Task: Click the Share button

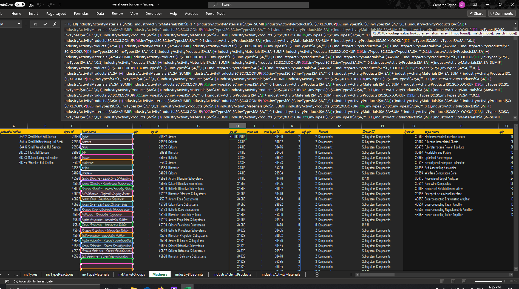Action: [x=477, y=13]
